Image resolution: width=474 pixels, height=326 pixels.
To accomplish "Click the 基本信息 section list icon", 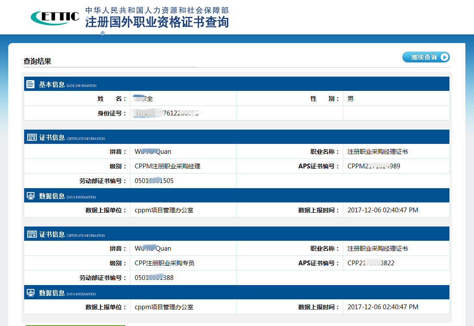I will (x=30, y=84).
